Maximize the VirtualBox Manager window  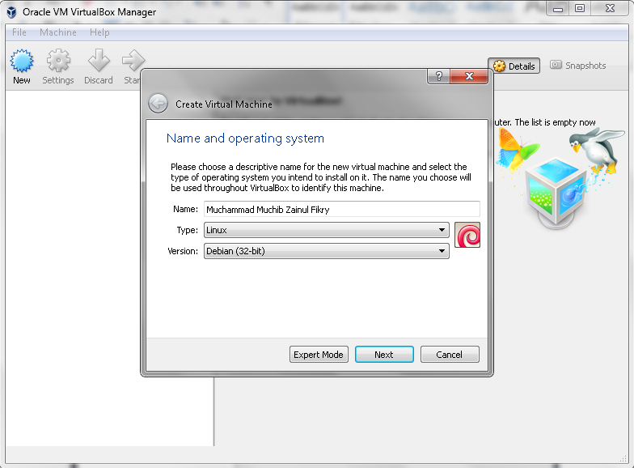tap(580, 8)
